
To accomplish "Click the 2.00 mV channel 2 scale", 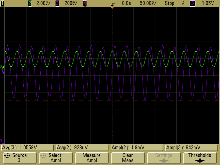I will [x=43, y=3].
